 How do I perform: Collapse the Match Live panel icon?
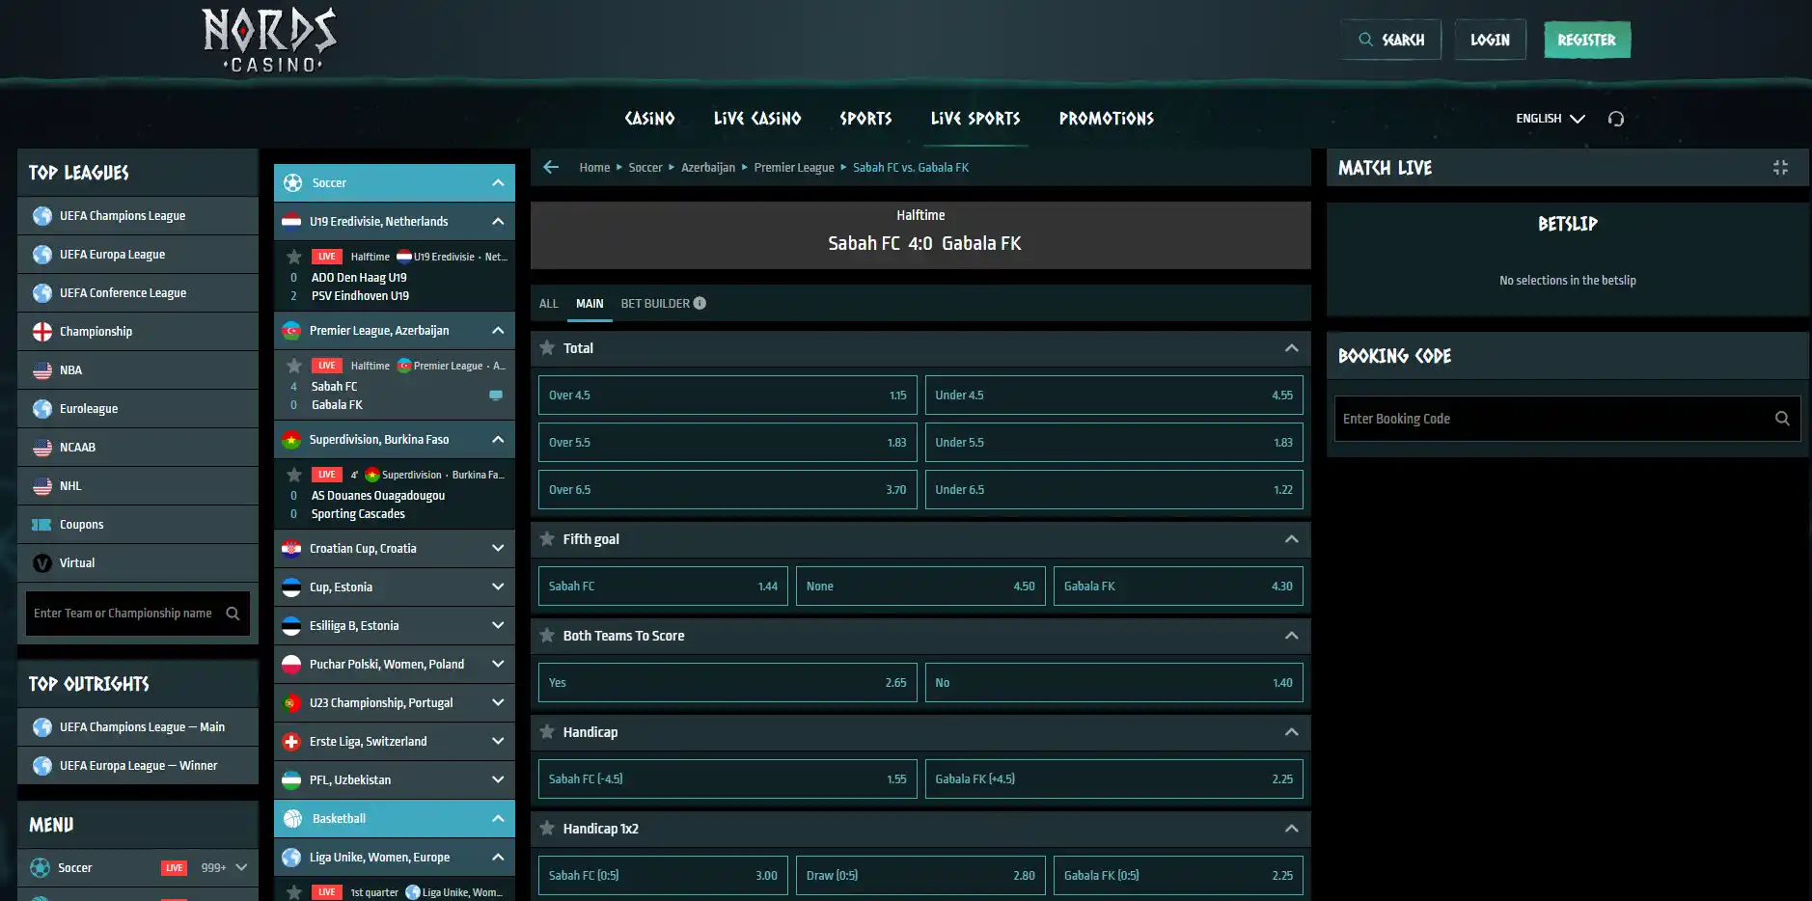point(1780,168)
